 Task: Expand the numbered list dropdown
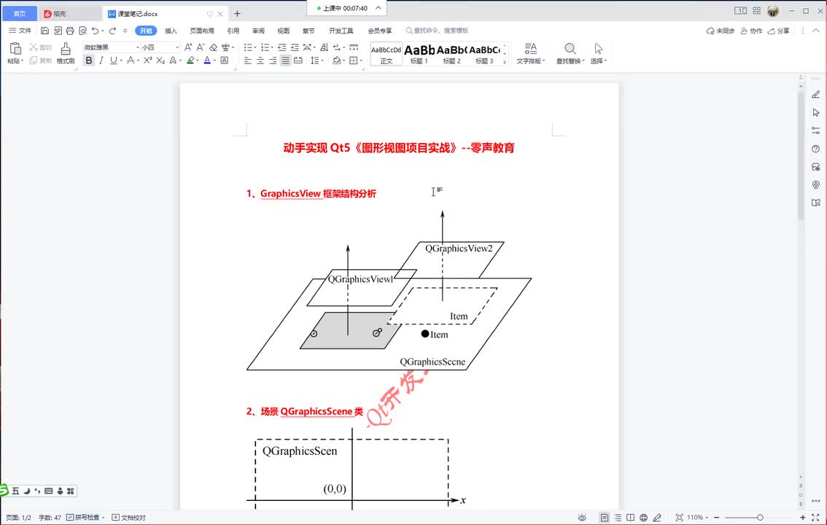pyautogui.click(x=273, y=47)
